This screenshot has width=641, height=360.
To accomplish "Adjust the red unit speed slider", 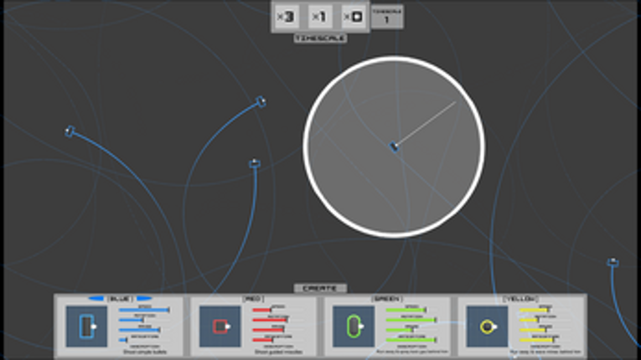I will click(262, 310).
